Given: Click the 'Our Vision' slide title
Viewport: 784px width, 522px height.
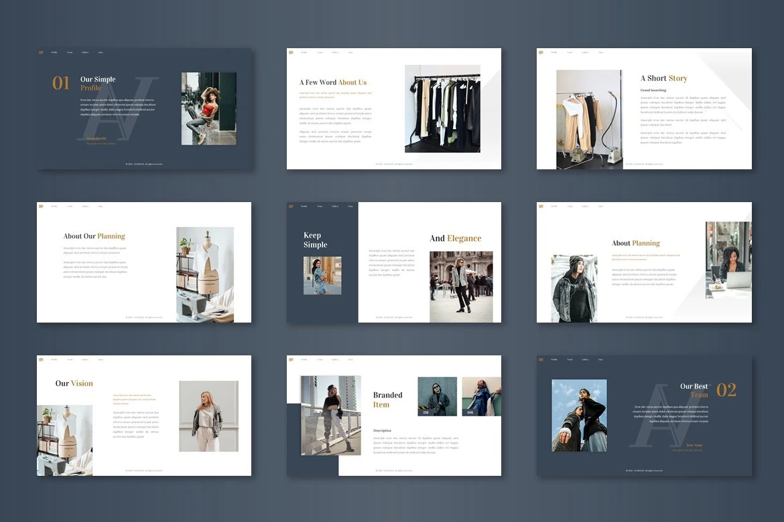Looking at the screenshot, I should coord(74,383).
